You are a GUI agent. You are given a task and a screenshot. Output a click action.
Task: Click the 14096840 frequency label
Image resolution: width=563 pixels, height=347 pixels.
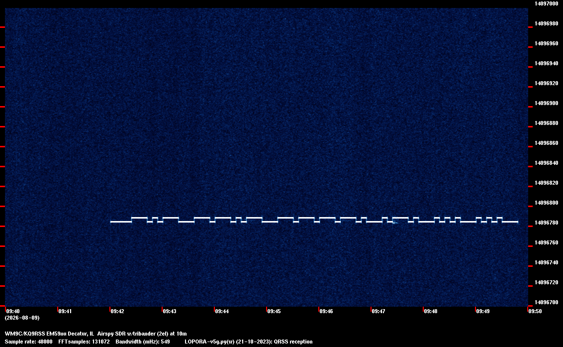pyautogui.click(x=547, y=163)
